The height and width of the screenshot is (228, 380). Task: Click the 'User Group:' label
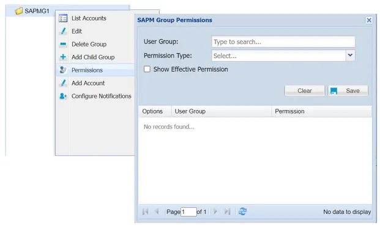pyautogui.click(x=161, y=42)
